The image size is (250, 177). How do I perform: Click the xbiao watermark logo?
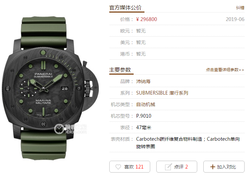pos(70,129)
